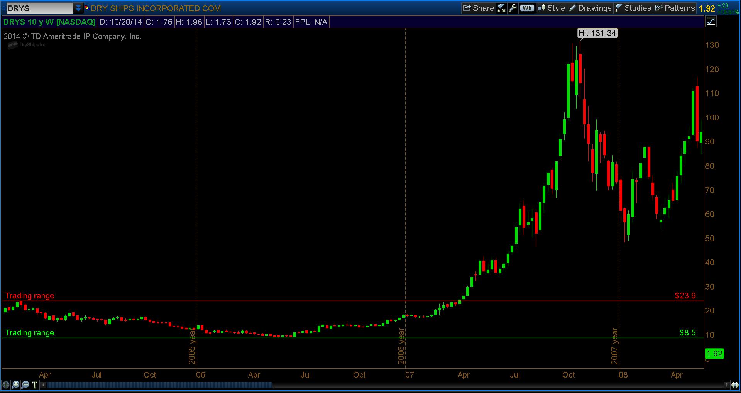
Task: Click the price axis scale icon
Action: tap(711, 22)
